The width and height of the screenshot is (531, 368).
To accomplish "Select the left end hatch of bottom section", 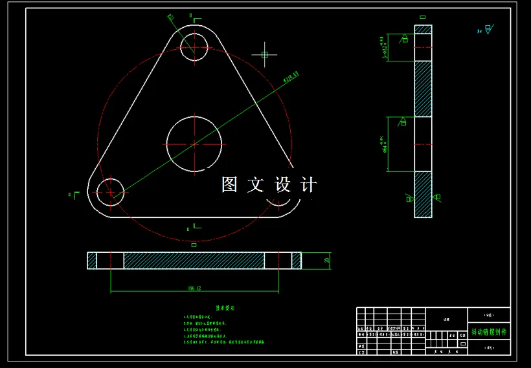I will tap(92, 261).
